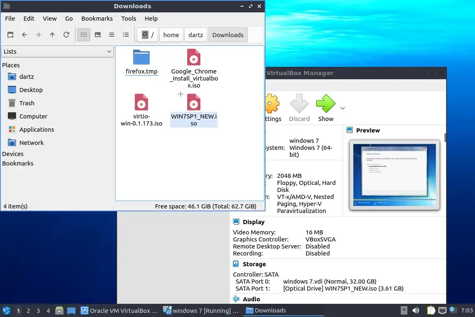The height and width of the screenshot is (317, 475).
Task: Go back to the previous folder
Action: tap(25, 35)
